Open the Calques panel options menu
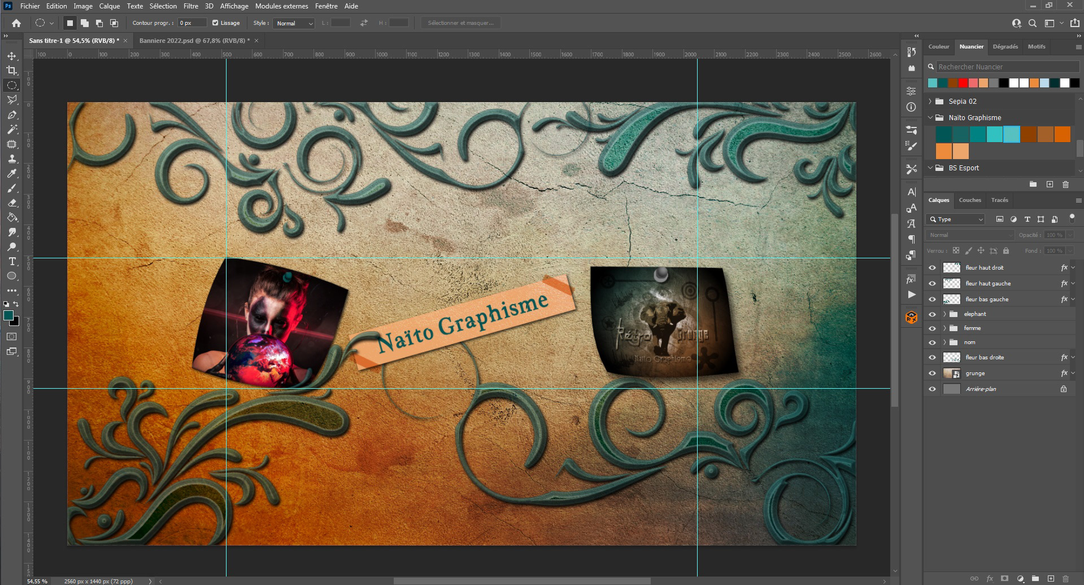Image resolution: width=1084 pixels, height=585 pixels. [x=1078, y=200]
